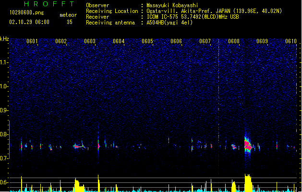The image size is (302, 192).
Task: Select observer name Masayuki Kobayashi
Action: pyautogui.click(x=172, y=5)
